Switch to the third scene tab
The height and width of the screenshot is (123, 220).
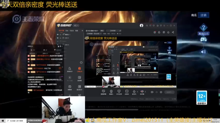pos(72,31)
